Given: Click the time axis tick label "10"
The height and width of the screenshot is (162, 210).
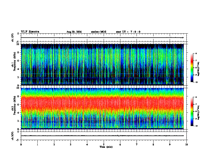Looking at the screenshot, I should coord(186,145).
